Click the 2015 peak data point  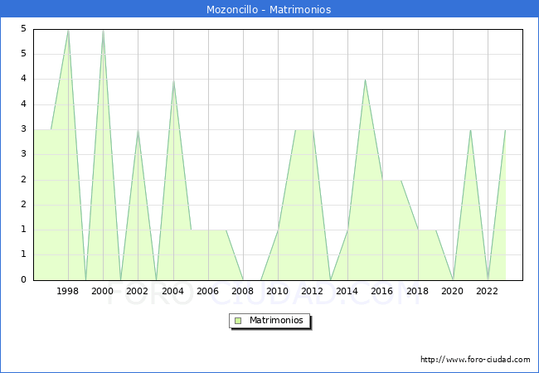tap(365, 80)
